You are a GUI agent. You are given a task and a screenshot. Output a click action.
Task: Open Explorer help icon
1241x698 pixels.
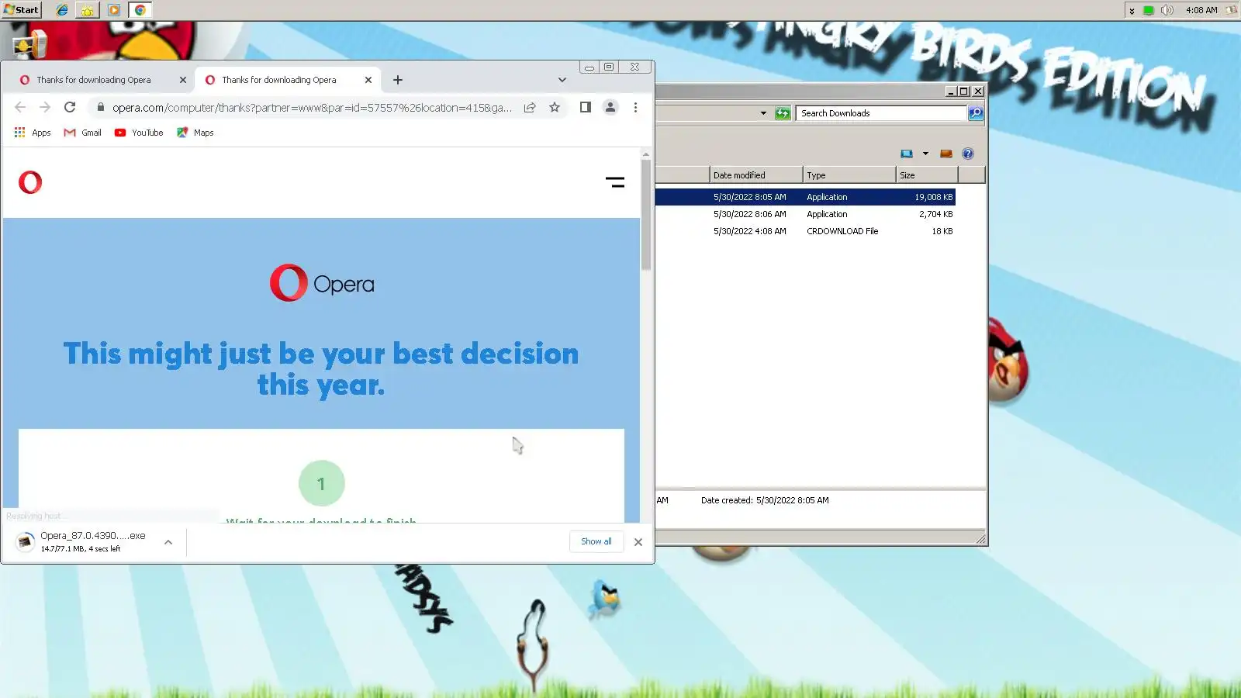pyautogui.click(x=968, y=154)
